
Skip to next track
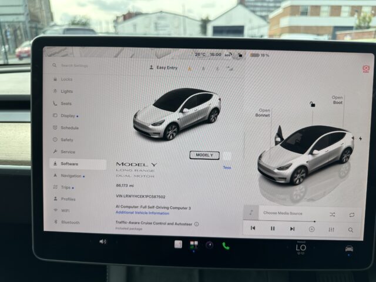pos(292,229)
